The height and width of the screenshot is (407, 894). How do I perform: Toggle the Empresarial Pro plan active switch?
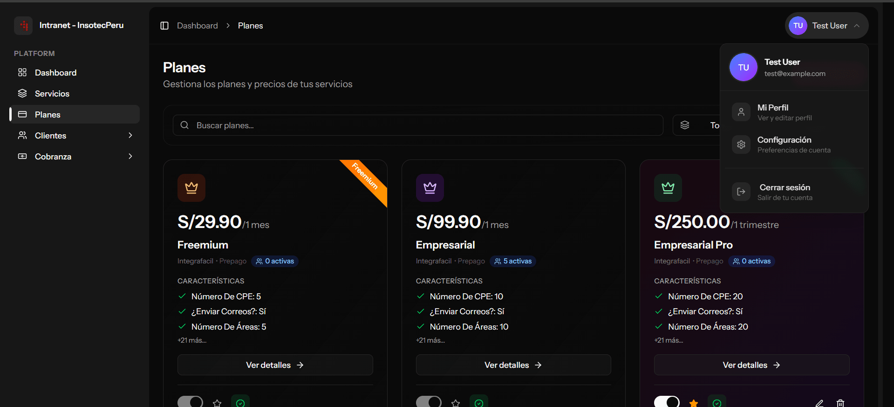pos(667,402)
